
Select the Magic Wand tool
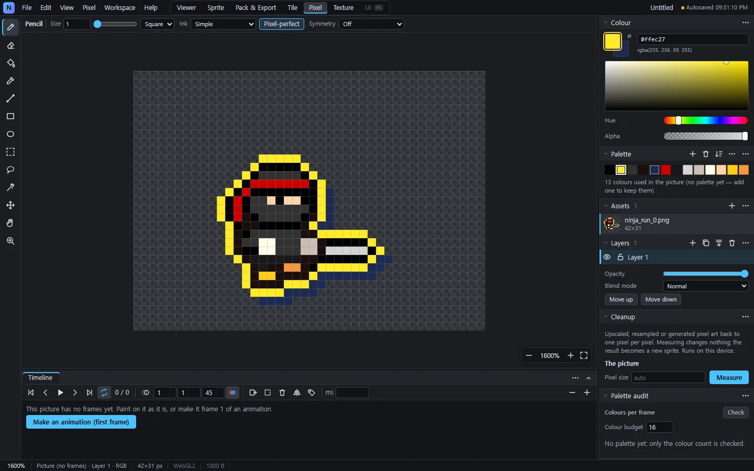click(x=10, y=187)
